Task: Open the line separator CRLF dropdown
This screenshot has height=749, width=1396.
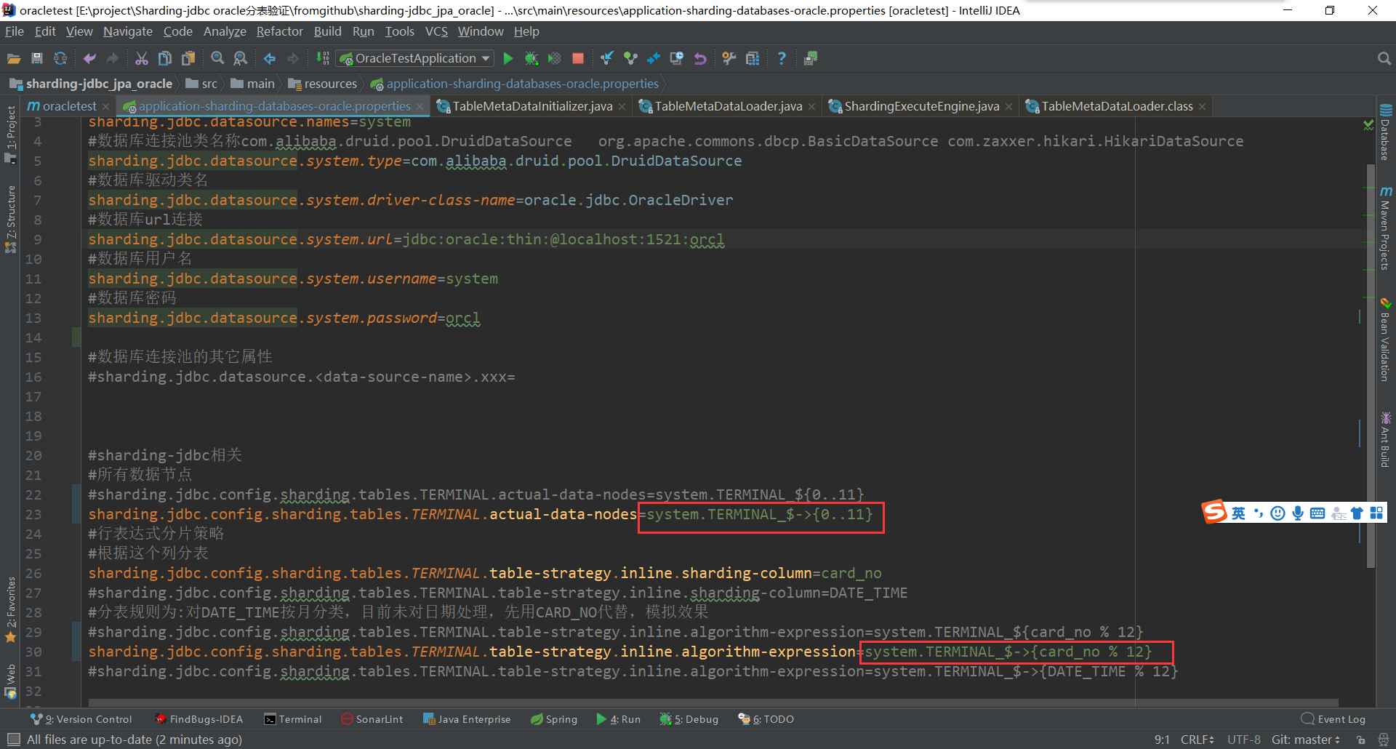Action: [x=1196, y=739]
